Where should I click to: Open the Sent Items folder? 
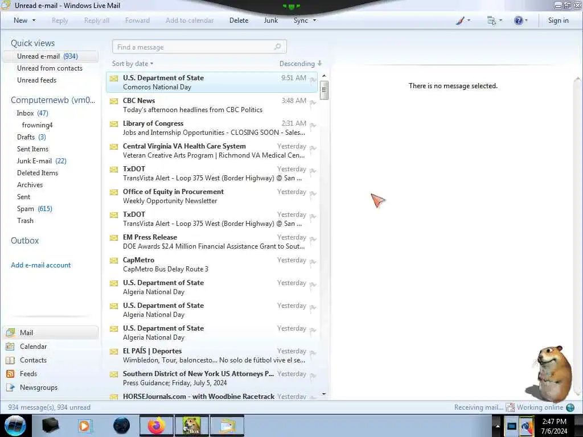(32, 149)
